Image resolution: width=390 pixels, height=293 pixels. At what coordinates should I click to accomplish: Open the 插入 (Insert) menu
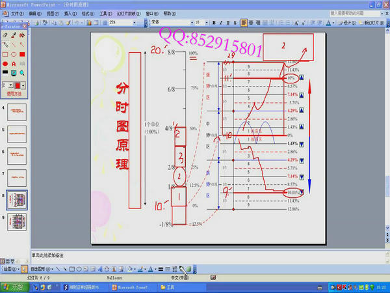click(x=68, y=13)
